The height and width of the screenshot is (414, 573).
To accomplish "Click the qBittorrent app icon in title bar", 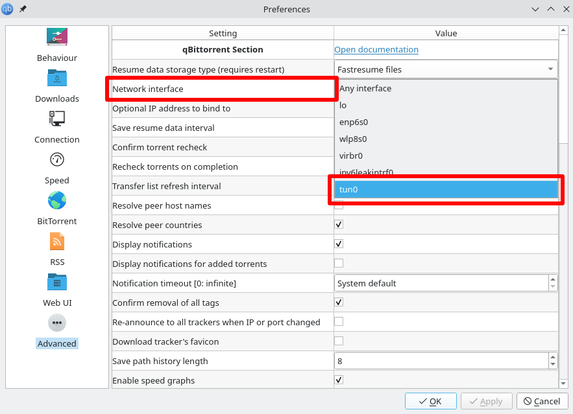I will click(x=7, y=9).
